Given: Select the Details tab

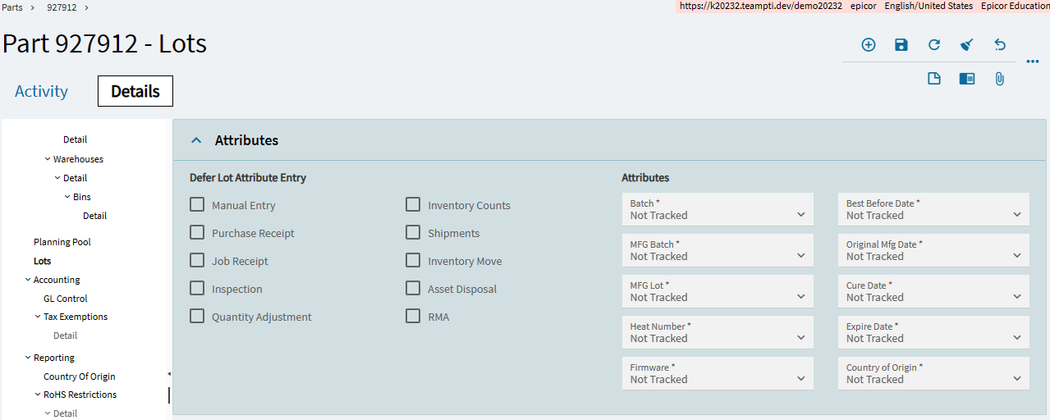Looking at the screenshot, I should tap(135, 91).
